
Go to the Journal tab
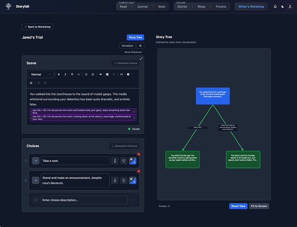pyautogui.click(x=142, y=7)
